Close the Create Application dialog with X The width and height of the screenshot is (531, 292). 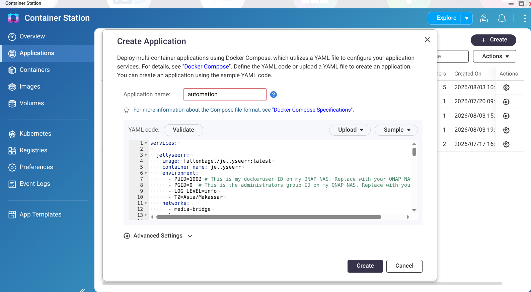point(427,40)
